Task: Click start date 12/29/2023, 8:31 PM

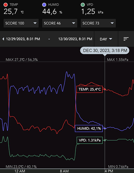Action: pyautogui.click(x=23, y=39)
